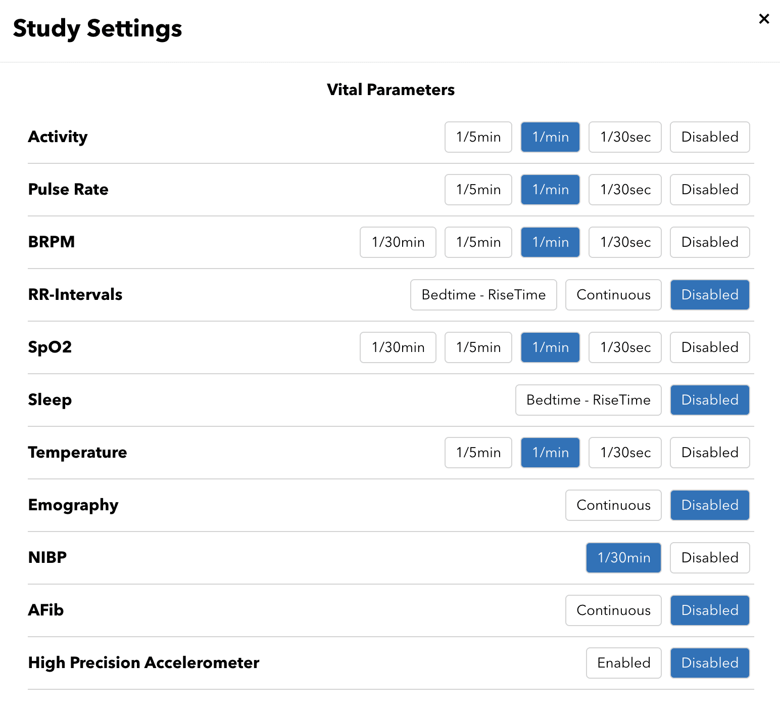780x707 pixels.
Task: Set Temperature to 1/5min
Action: [x=478, y=453]
